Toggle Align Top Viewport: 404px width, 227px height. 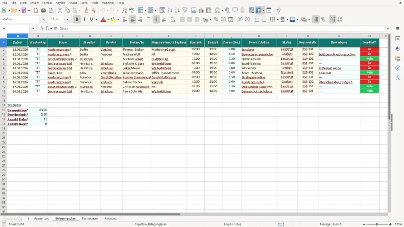pos(149,19)
